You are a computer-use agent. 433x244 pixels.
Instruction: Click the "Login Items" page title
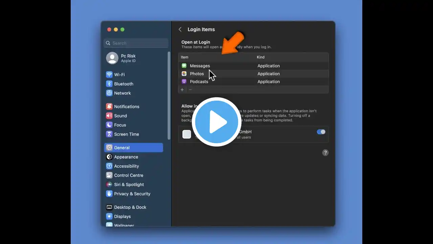tap(201, 29)
